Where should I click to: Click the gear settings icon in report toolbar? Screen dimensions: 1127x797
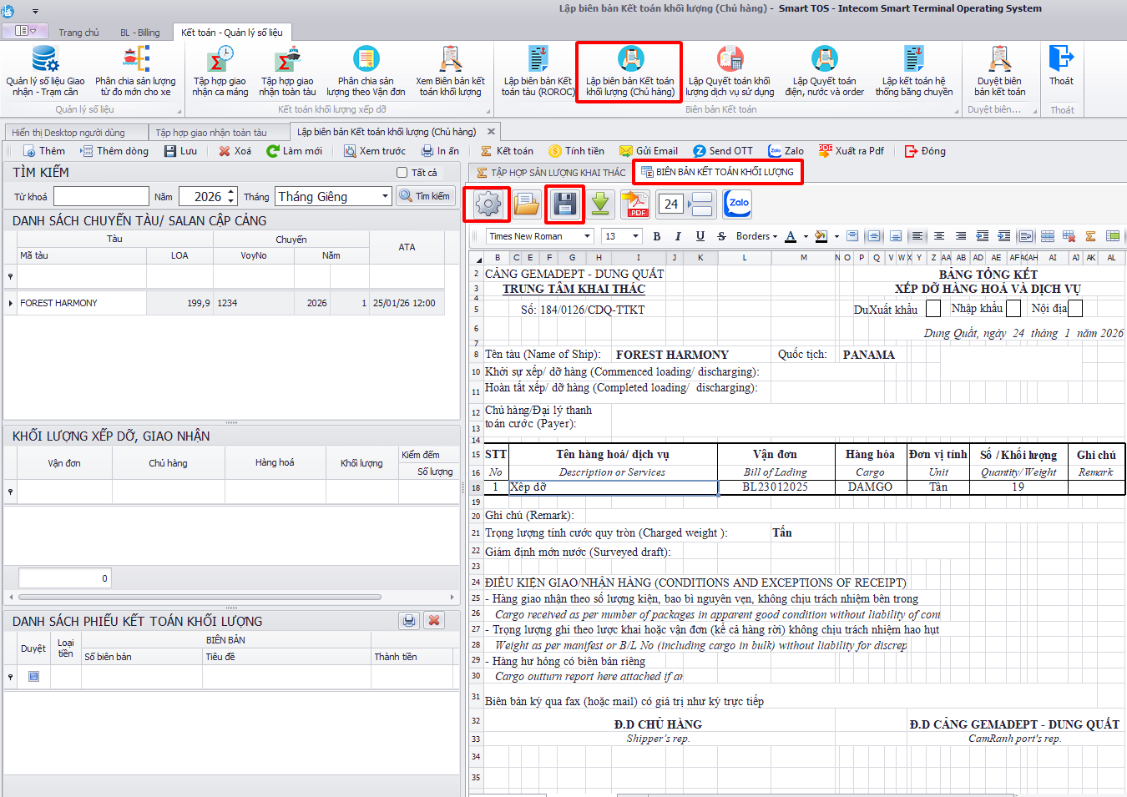[x=488, y=204]
